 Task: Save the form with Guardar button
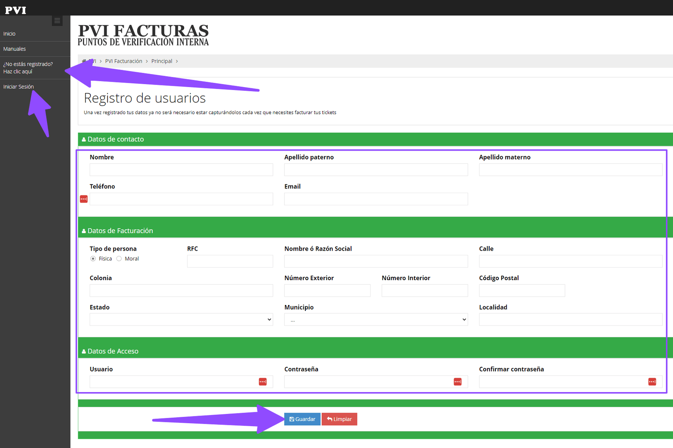[x=302, y=419]
